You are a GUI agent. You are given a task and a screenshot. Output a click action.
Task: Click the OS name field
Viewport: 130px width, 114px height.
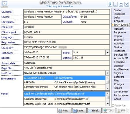click(66, 12)
